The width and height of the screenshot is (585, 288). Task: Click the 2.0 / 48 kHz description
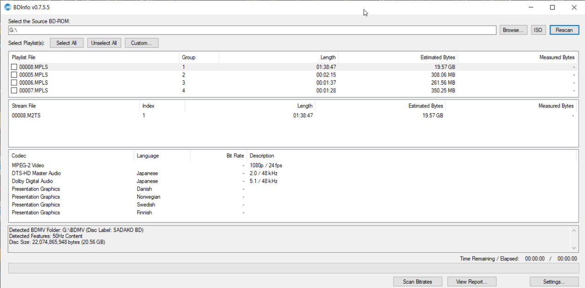click(264, 173)
